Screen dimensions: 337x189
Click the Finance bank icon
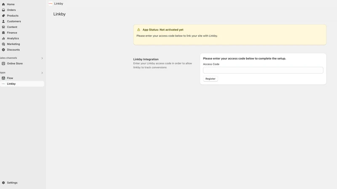click(3, 33)
